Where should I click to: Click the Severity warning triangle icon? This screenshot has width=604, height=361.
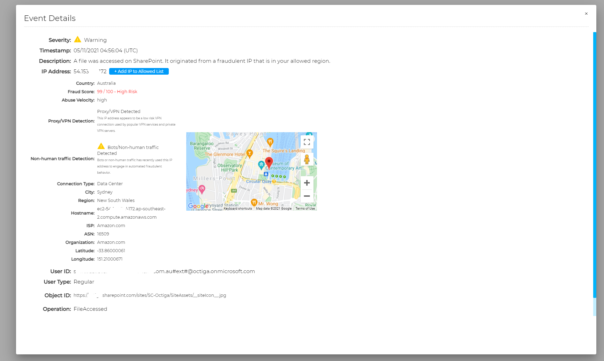(x=78, y=39)
